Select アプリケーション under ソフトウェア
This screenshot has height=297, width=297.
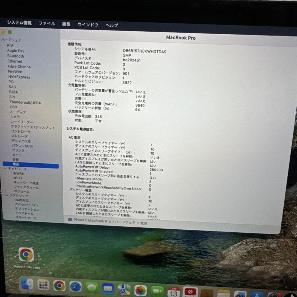[x=27, y=209]
